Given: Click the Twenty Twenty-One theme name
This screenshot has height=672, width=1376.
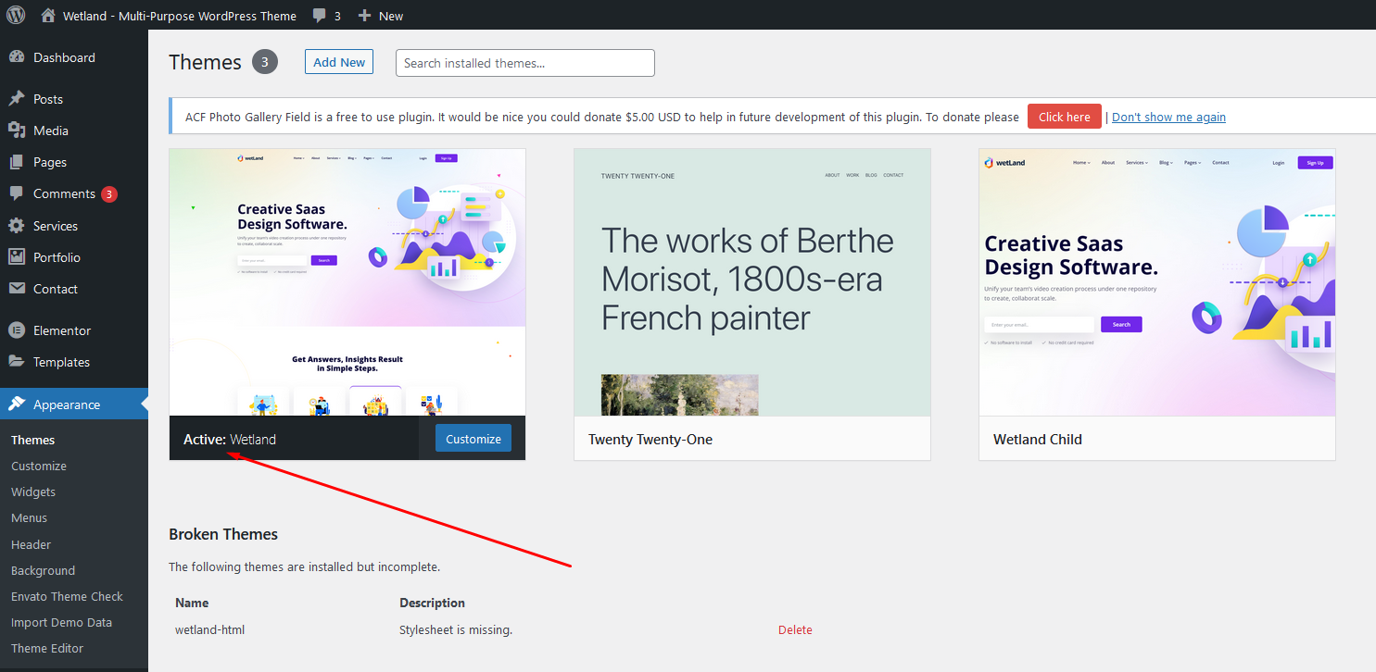Looking at the screenshot, I should 650,440.
